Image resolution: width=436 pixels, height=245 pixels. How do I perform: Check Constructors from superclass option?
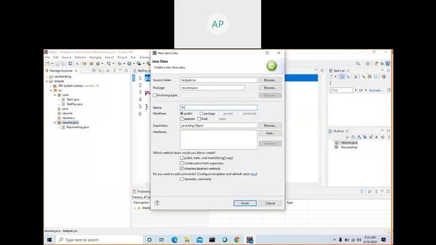point(182,163)
